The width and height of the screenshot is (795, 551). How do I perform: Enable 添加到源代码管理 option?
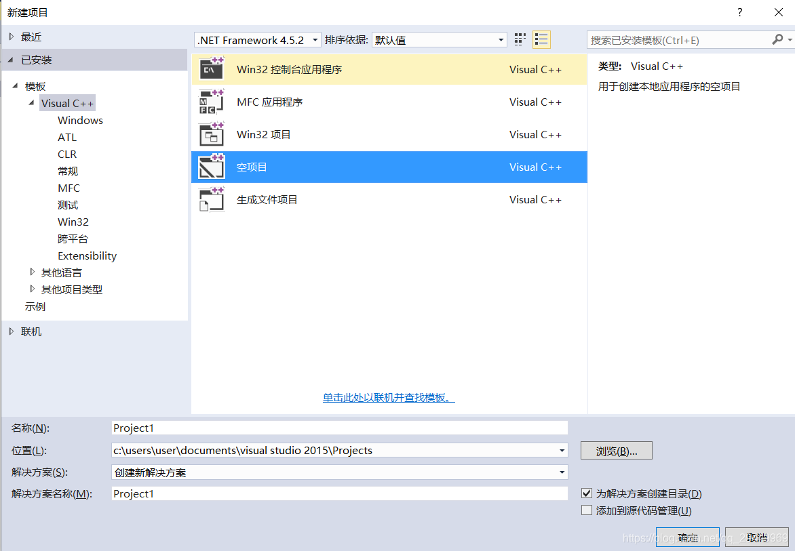[x=586, y=510]
